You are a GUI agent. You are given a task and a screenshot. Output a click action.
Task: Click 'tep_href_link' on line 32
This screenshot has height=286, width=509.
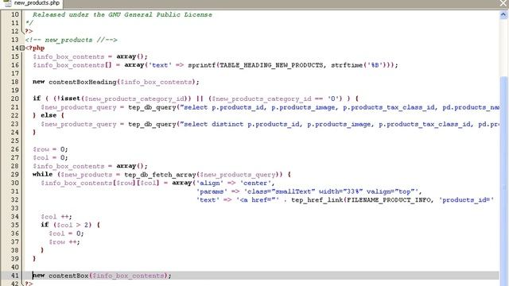pyautogui.click(x=317, y=200)
